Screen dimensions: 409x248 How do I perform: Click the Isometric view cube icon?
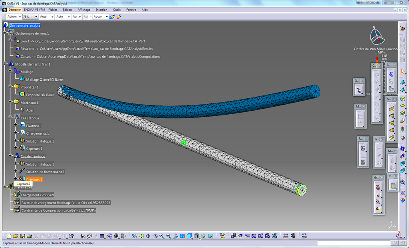189,236
